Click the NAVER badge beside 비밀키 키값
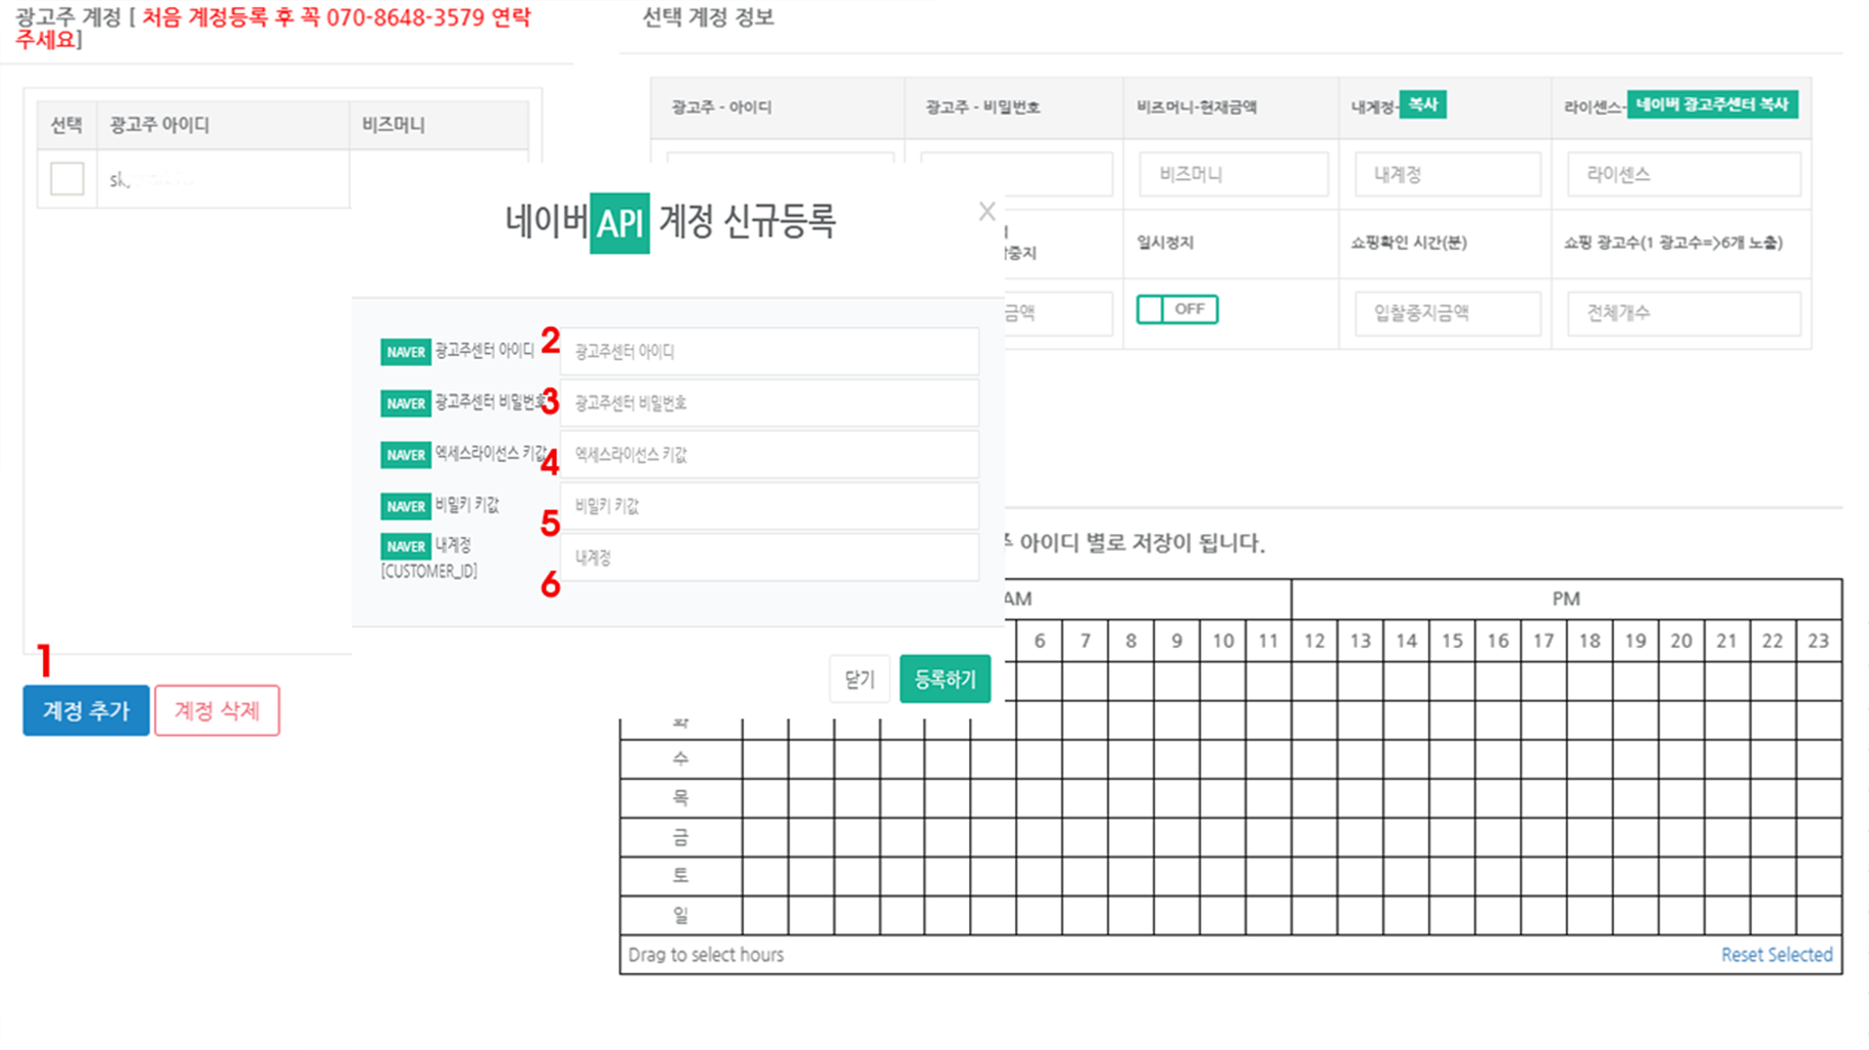This screenshot has width=1869, height=1050. (405, 506)
